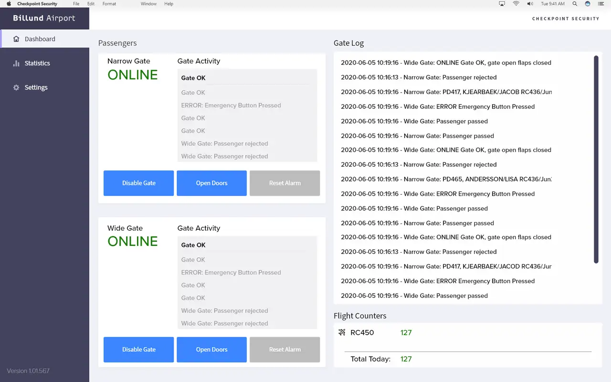Open the Format menu
The width and height of the screenshot is (611, 382).
tap(109, 4)
